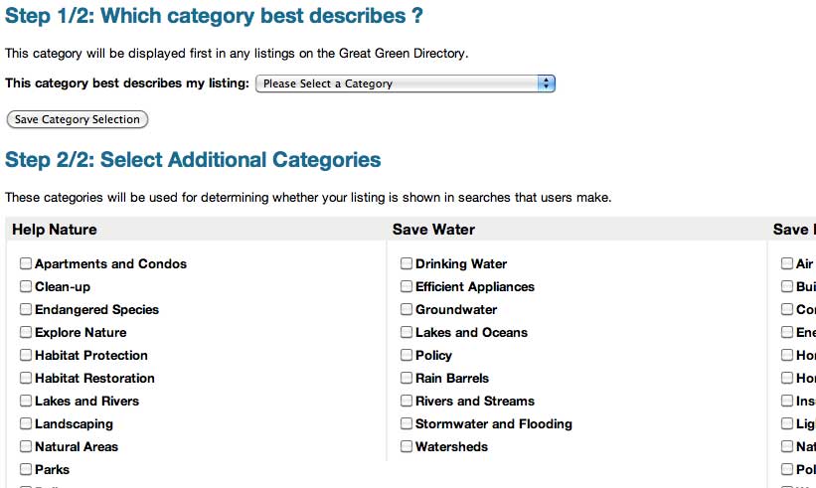Check the Parks checkbox

tap(26, 470)
